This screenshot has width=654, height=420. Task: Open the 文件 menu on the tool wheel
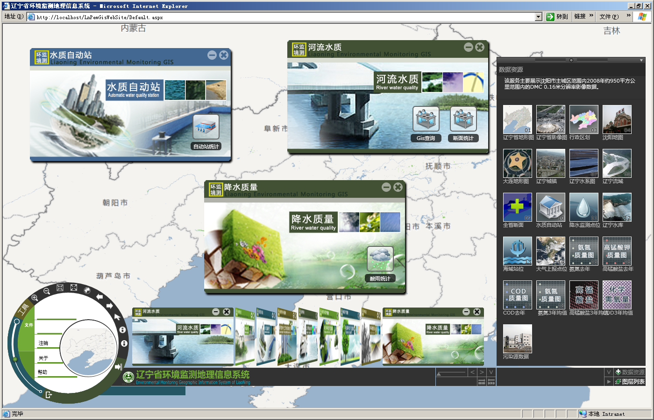tap(29, 325)
